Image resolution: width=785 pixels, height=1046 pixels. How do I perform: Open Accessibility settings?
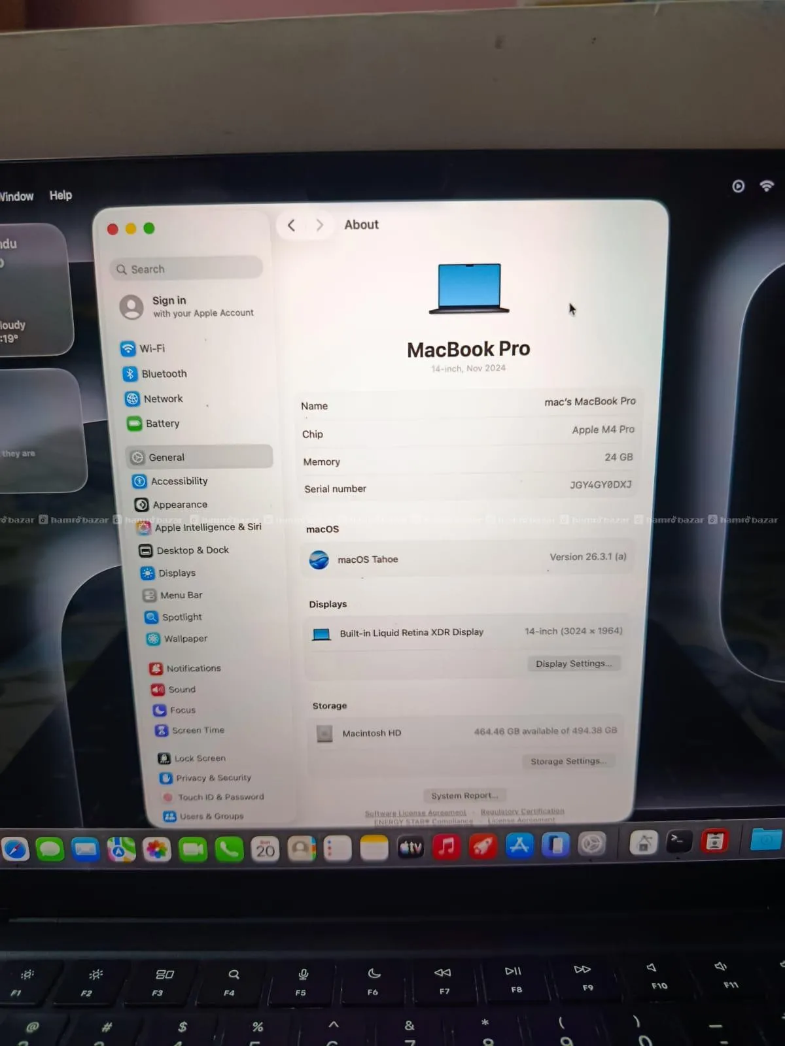(170, 481)
